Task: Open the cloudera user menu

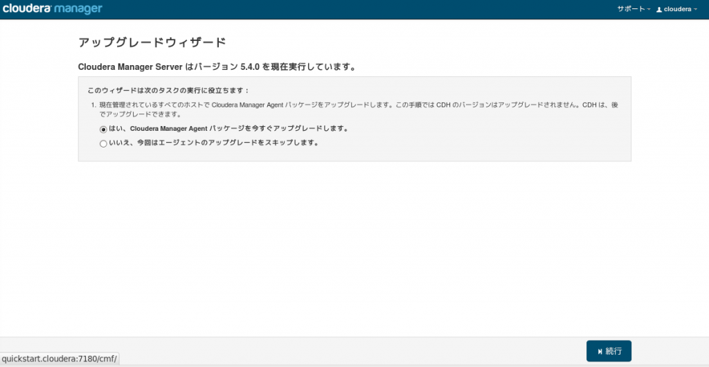Action: 677,9
